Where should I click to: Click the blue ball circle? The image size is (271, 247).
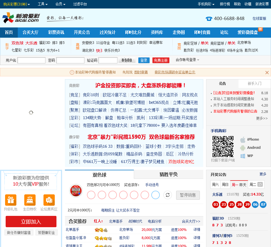tap(155, 195)
